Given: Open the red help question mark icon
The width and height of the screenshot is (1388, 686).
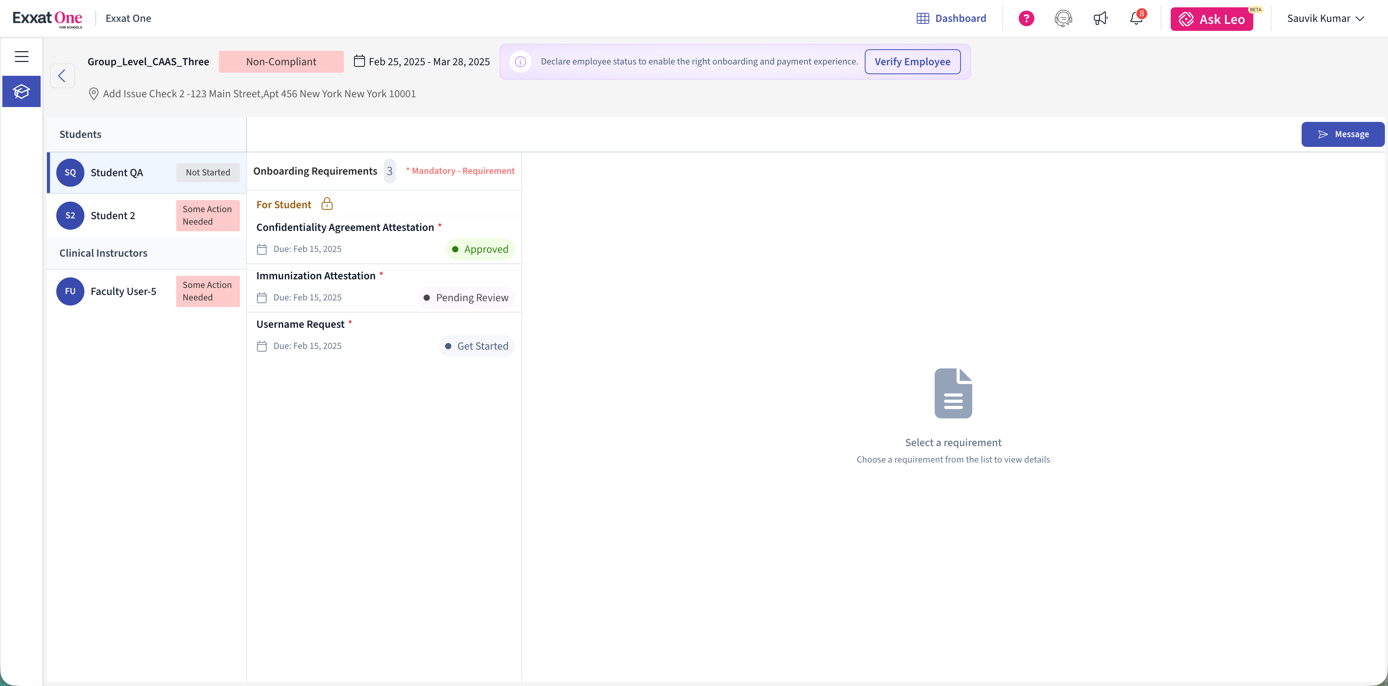Looking at the screenshot, I should pyautogui.click(x=1026, y=18).
